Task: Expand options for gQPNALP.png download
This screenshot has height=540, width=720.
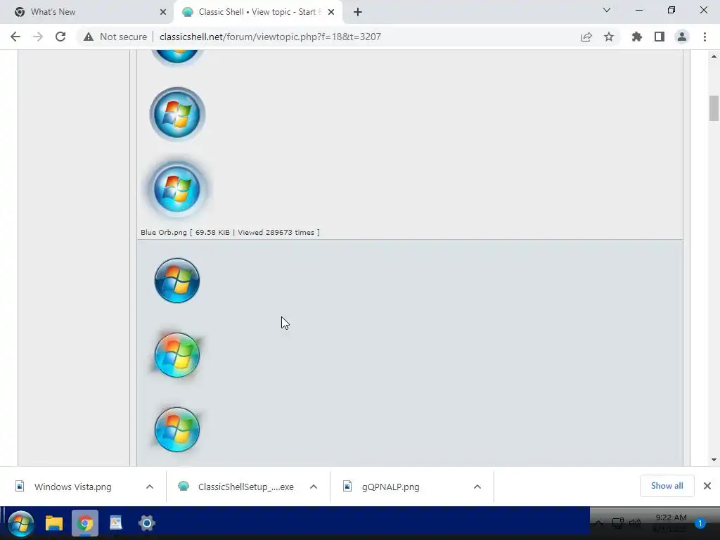Action: point(477,487)
